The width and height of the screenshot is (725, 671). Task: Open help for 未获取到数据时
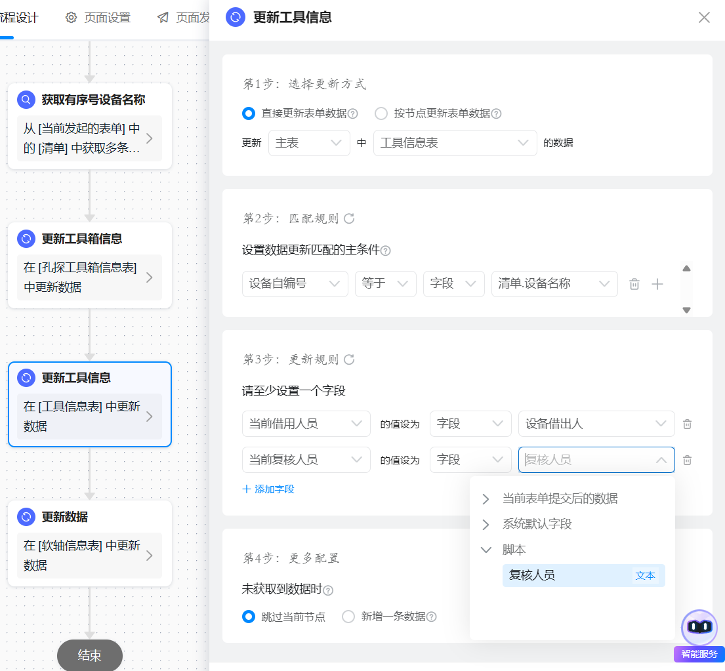click(x=328, y=590)
